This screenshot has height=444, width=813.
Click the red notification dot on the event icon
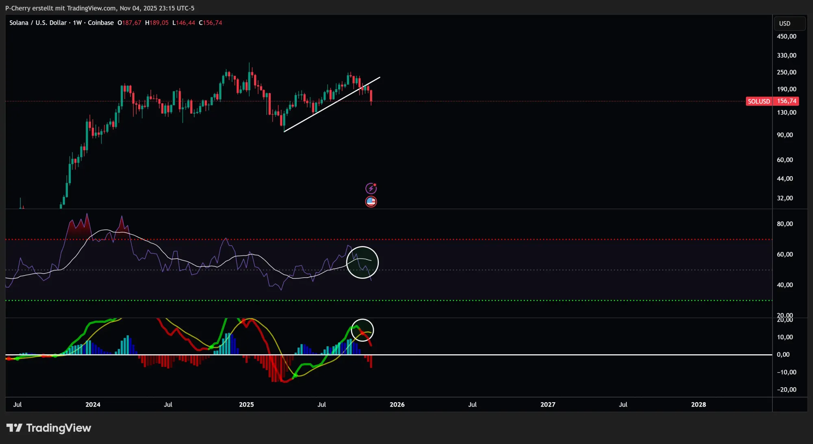(375, 185)
